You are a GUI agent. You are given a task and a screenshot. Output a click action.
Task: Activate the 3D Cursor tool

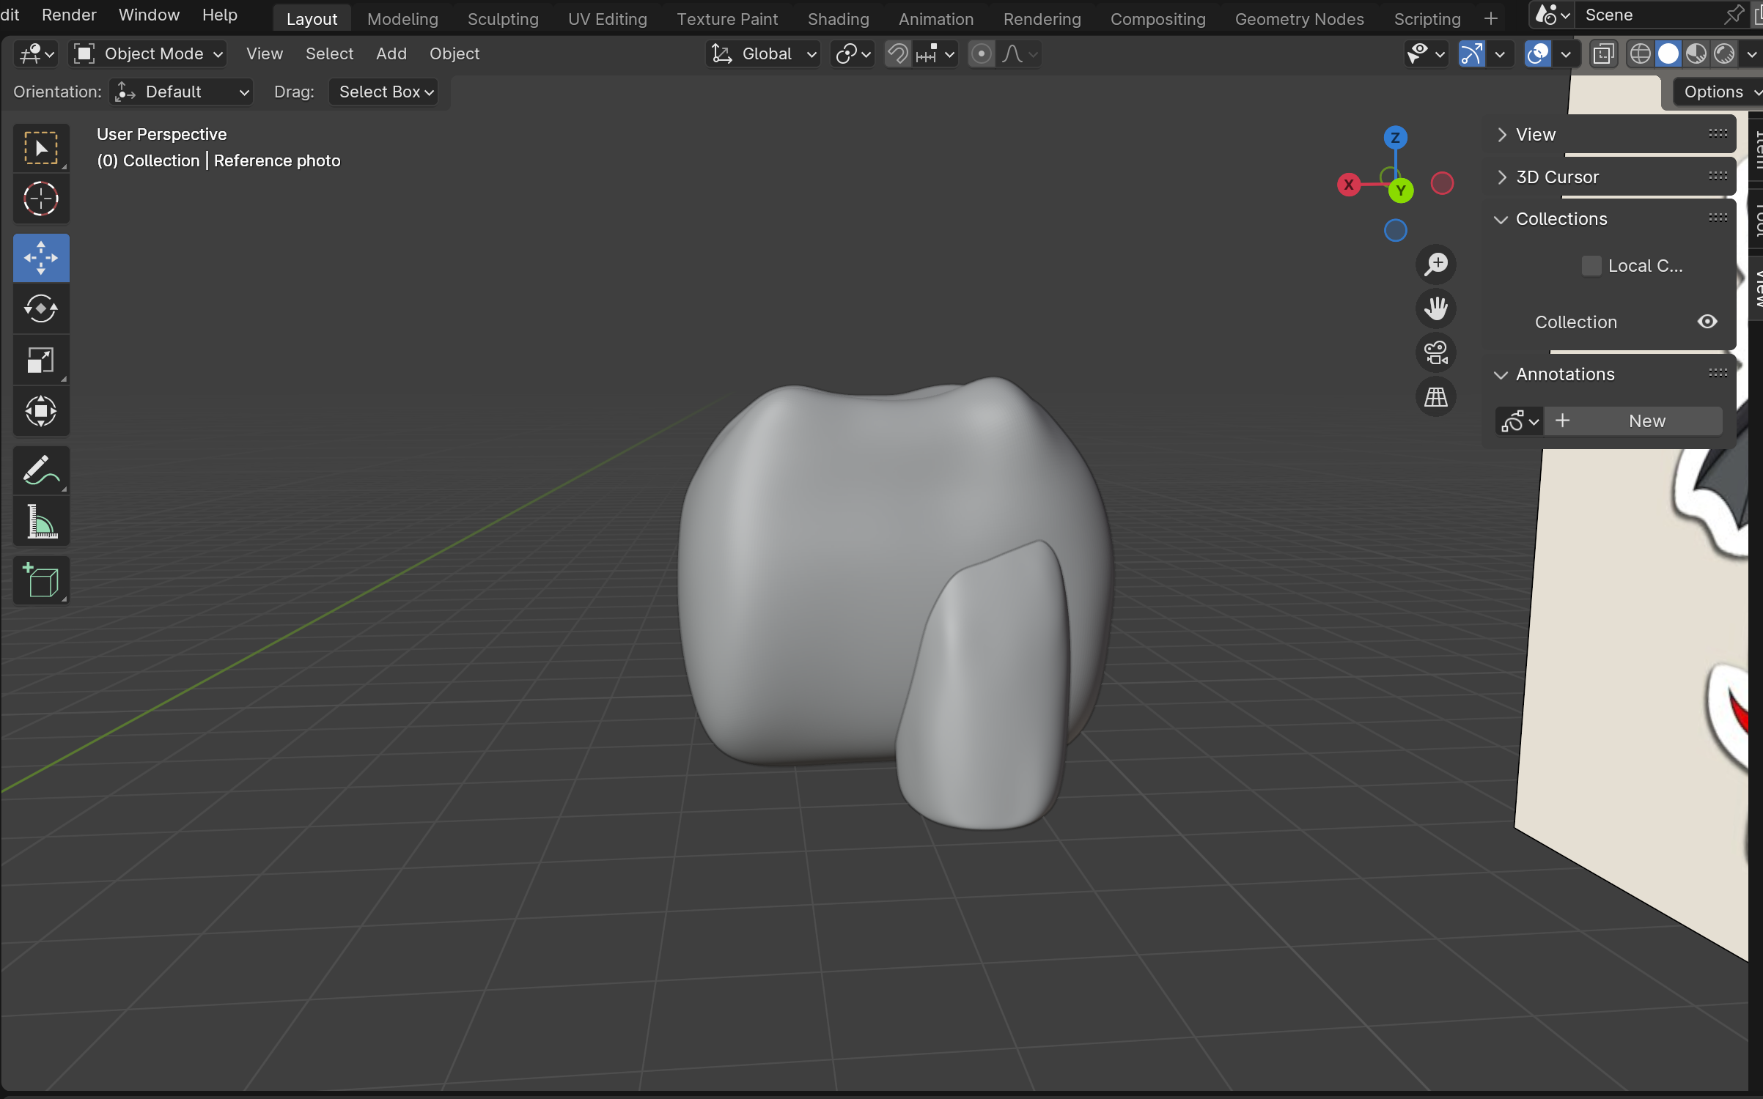[x=41, y=199]
